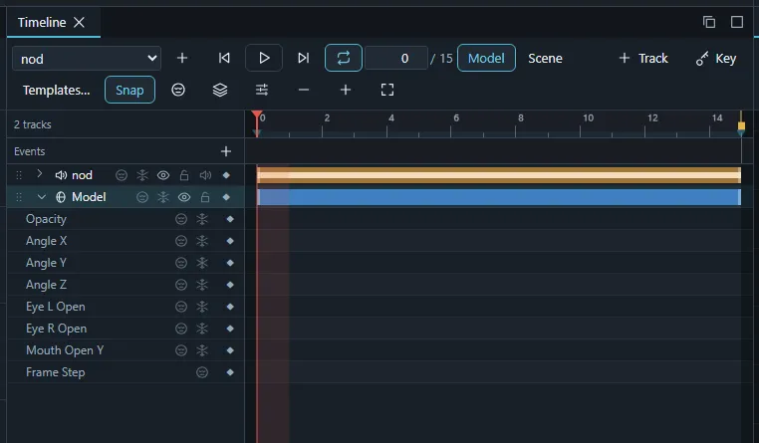Add keyframe for Angle X
The image size is (759, 443).
tap(230, 241)
